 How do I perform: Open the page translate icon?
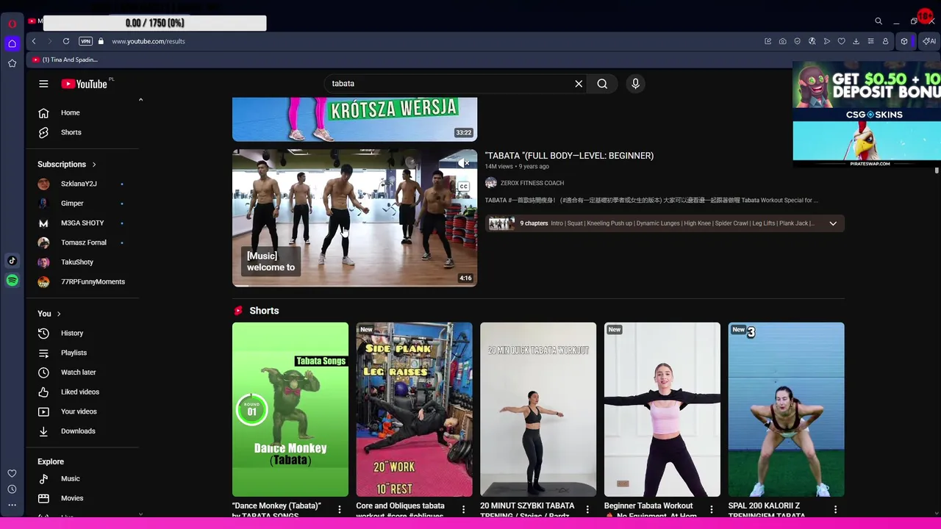click(x=812, y=41)
